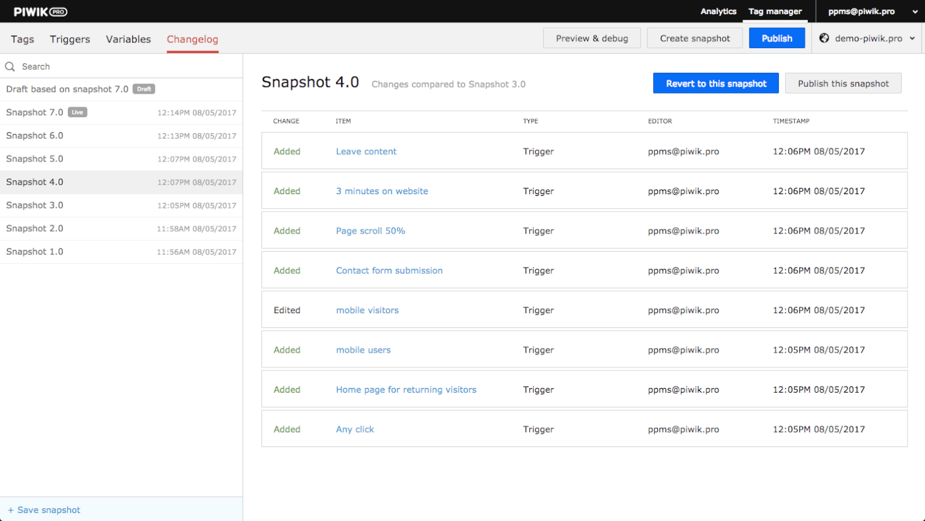Click the Live badge on Snapshot 7.0
The width and height of the screenshot is (925, 521).
[77, 112]
